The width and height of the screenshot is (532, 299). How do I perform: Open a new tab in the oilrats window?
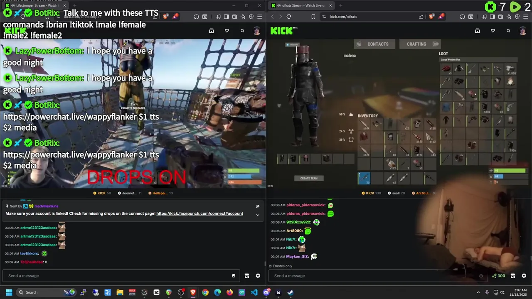[x=340, y=5]
